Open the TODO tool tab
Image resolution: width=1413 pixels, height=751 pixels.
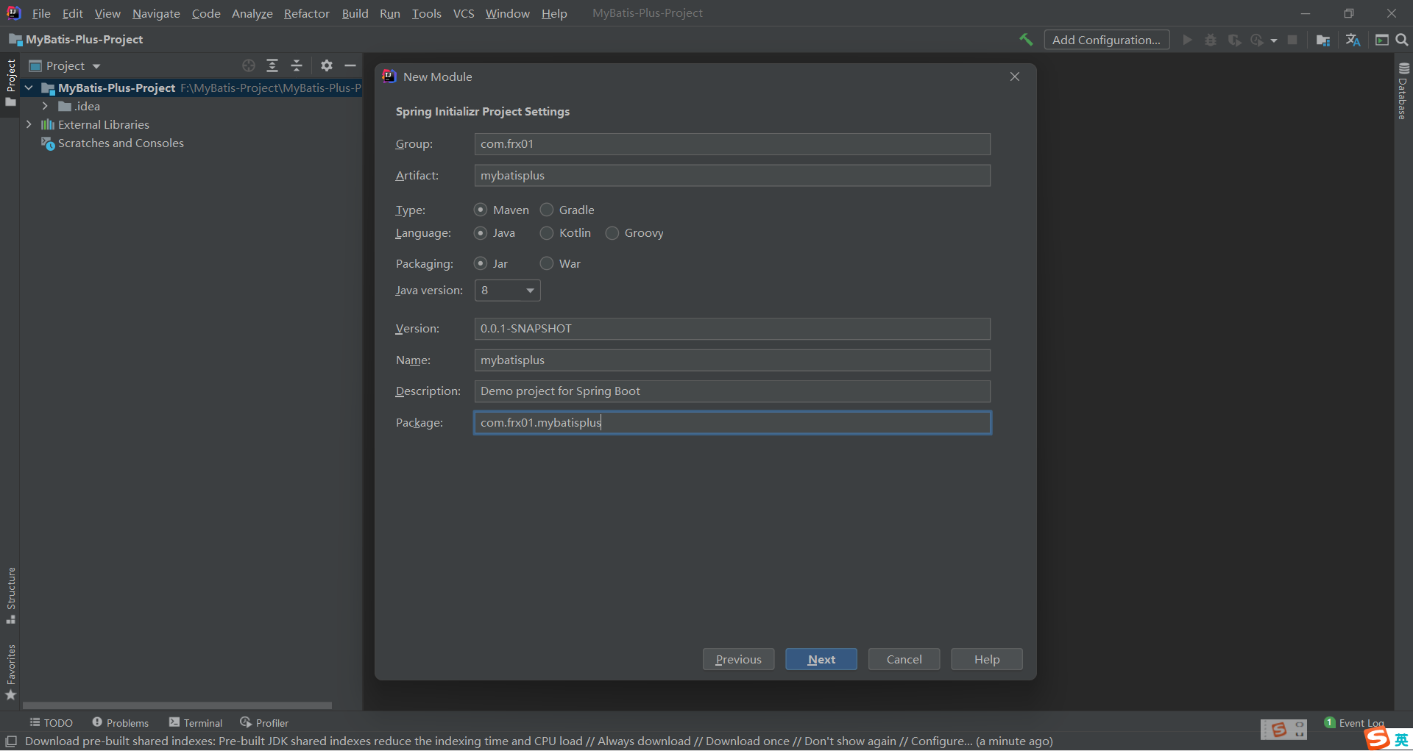(x=52, y=722)
